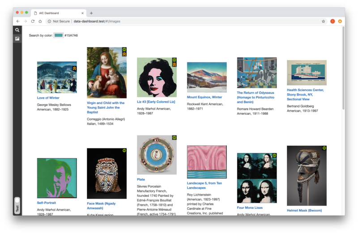Focus the address bar URL data-dashboard.test

point(97,21)
